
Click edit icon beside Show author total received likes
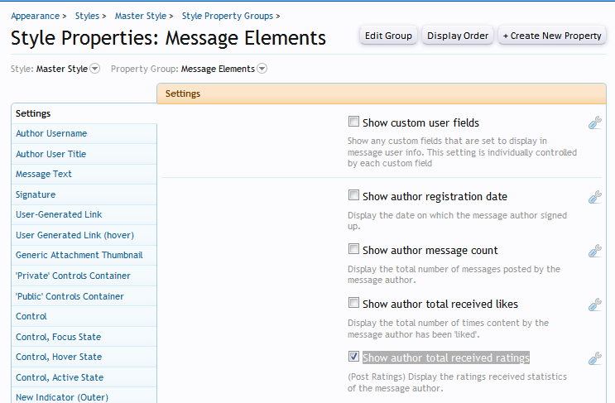(594, 305)
